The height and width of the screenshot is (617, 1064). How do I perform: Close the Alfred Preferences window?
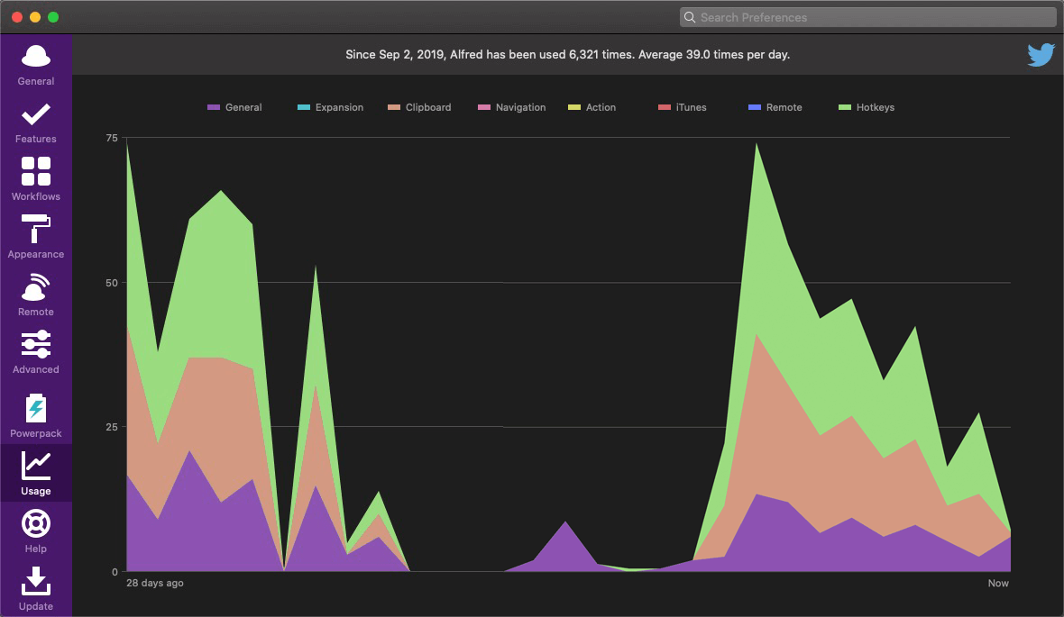(18, 17)
